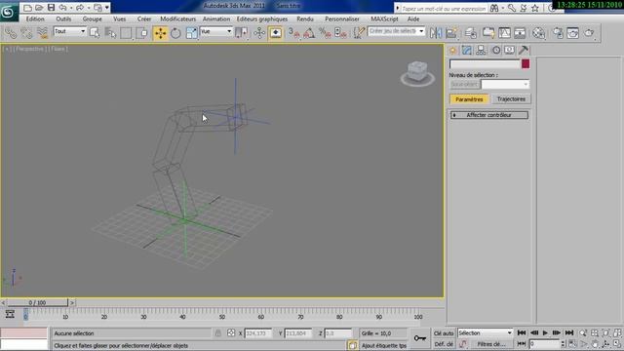This screenshot has width=624, height=351.
Task: Click the Redo arrow icon
Action: 80,8
